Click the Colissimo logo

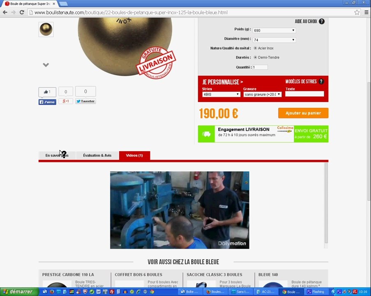[x=285, y=129]
